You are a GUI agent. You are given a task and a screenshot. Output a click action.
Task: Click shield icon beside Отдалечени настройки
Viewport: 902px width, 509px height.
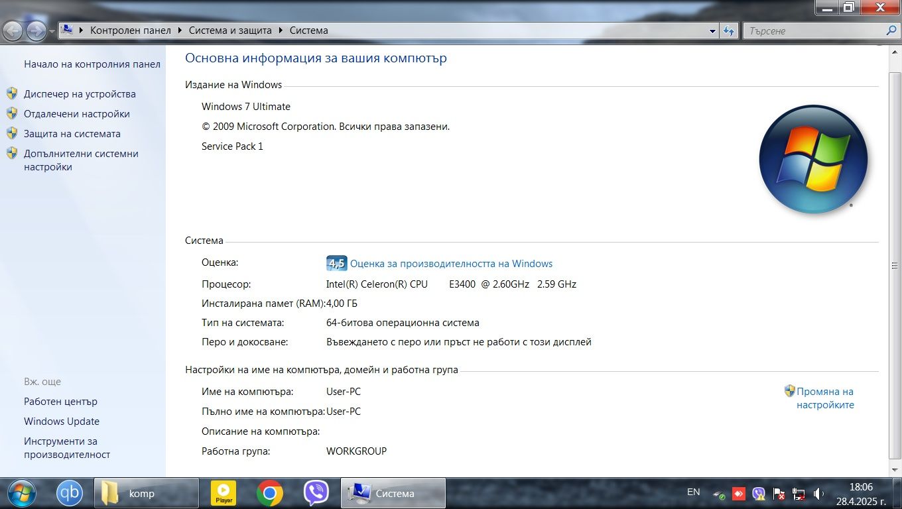click(x=12, y=113)
